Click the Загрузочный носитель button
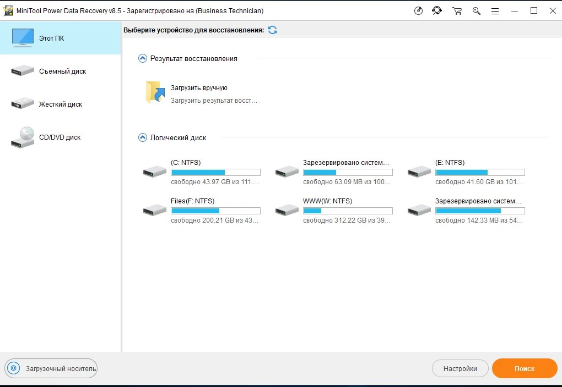 tap(51, 368)
